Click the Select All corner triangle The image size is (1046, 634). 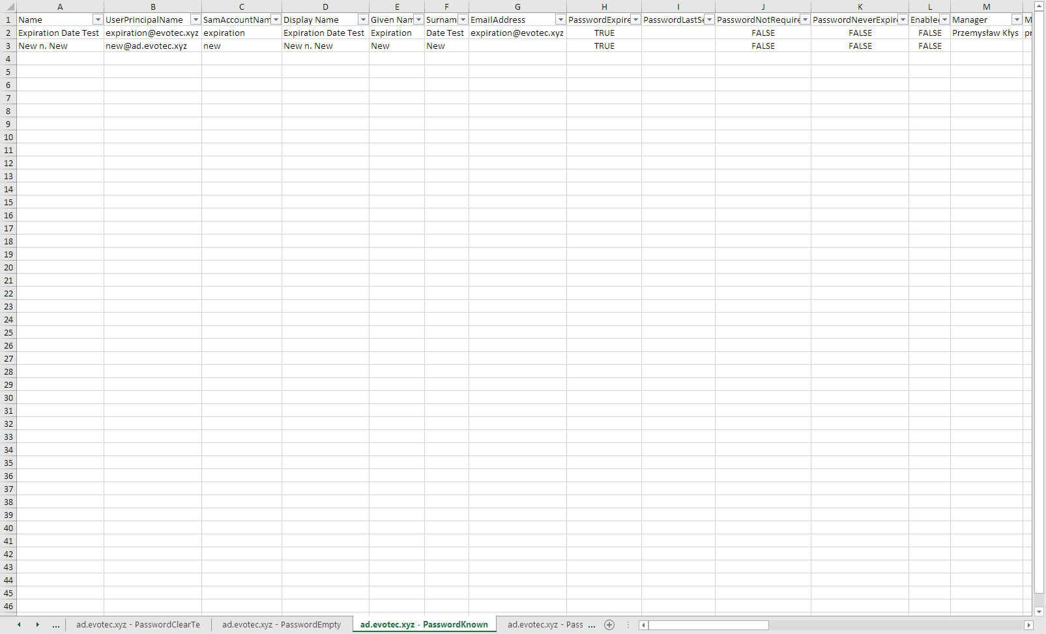[9, 7]
